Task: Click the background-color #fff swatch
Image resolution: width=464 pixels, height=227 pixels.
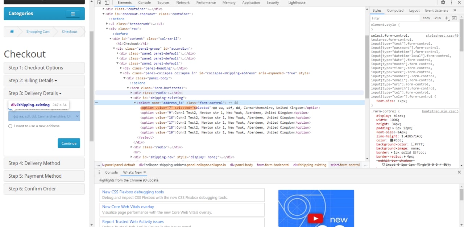Action: 413,144
